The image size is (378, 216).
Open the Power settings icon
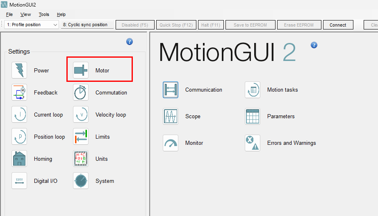click(x=19, y=70)
